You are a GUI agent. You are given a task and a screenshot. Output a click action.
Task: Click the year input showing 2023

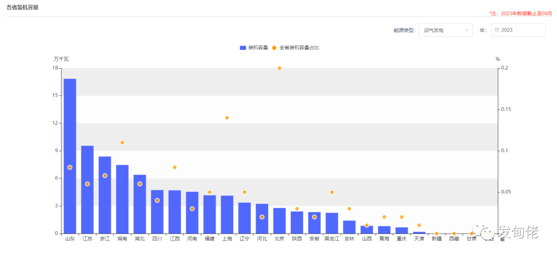pos(518,30)
